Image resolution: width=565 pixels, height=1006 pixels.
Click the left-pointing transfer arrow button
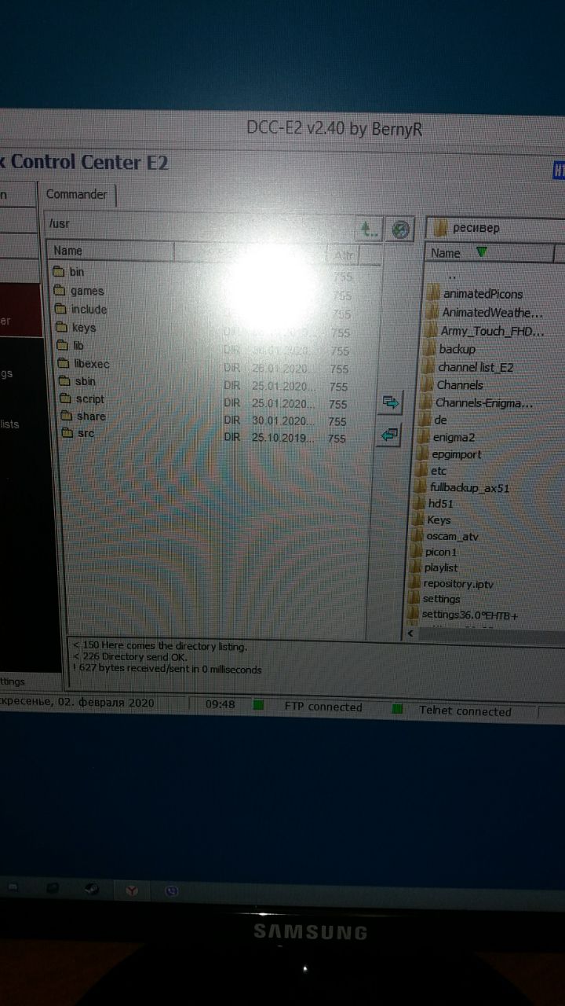pos(390,435)
